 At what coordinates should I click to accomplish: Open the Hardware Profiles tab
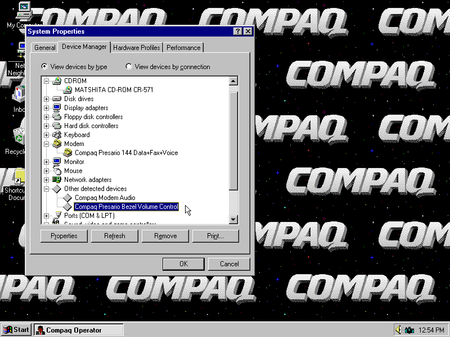pos(136,48)
